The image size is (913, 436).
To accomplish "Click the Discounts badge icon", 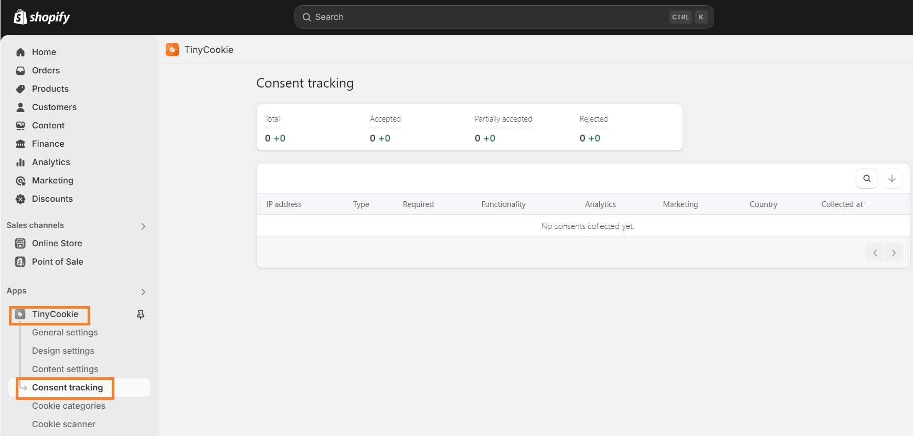I will pos(20,199).
